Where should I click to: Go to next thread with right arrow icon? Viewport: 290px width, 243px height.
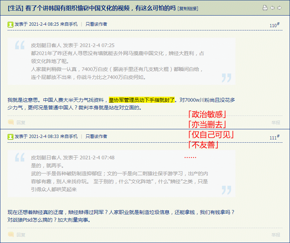pos(279,8)
